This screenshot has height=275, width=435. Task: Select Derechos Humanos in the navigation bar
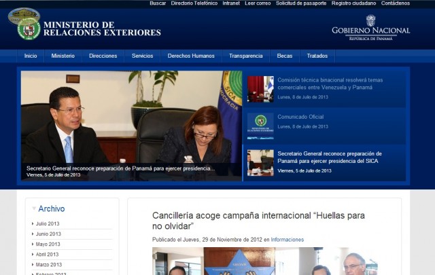point(191,56)
